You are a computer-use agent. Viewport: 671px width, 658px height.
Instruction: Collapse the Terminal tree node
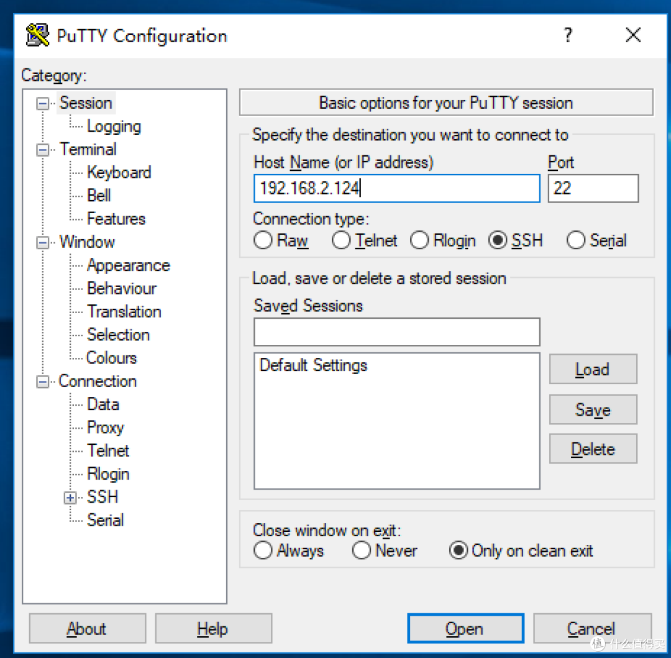43,150
